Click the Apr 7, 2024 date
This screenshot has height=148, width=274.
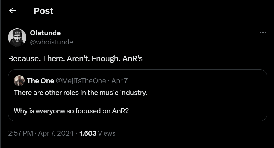click(x=56, y=133)
